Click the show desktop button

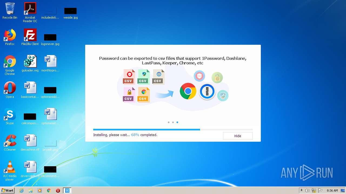[x=343, y=190]
